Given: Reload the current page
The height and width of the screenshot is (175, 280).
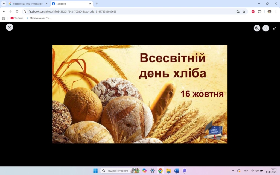Looking at the screenshot, I should coord(17,11).
